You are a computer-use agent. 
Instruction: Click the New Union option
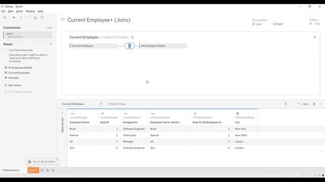click(15, 85)
